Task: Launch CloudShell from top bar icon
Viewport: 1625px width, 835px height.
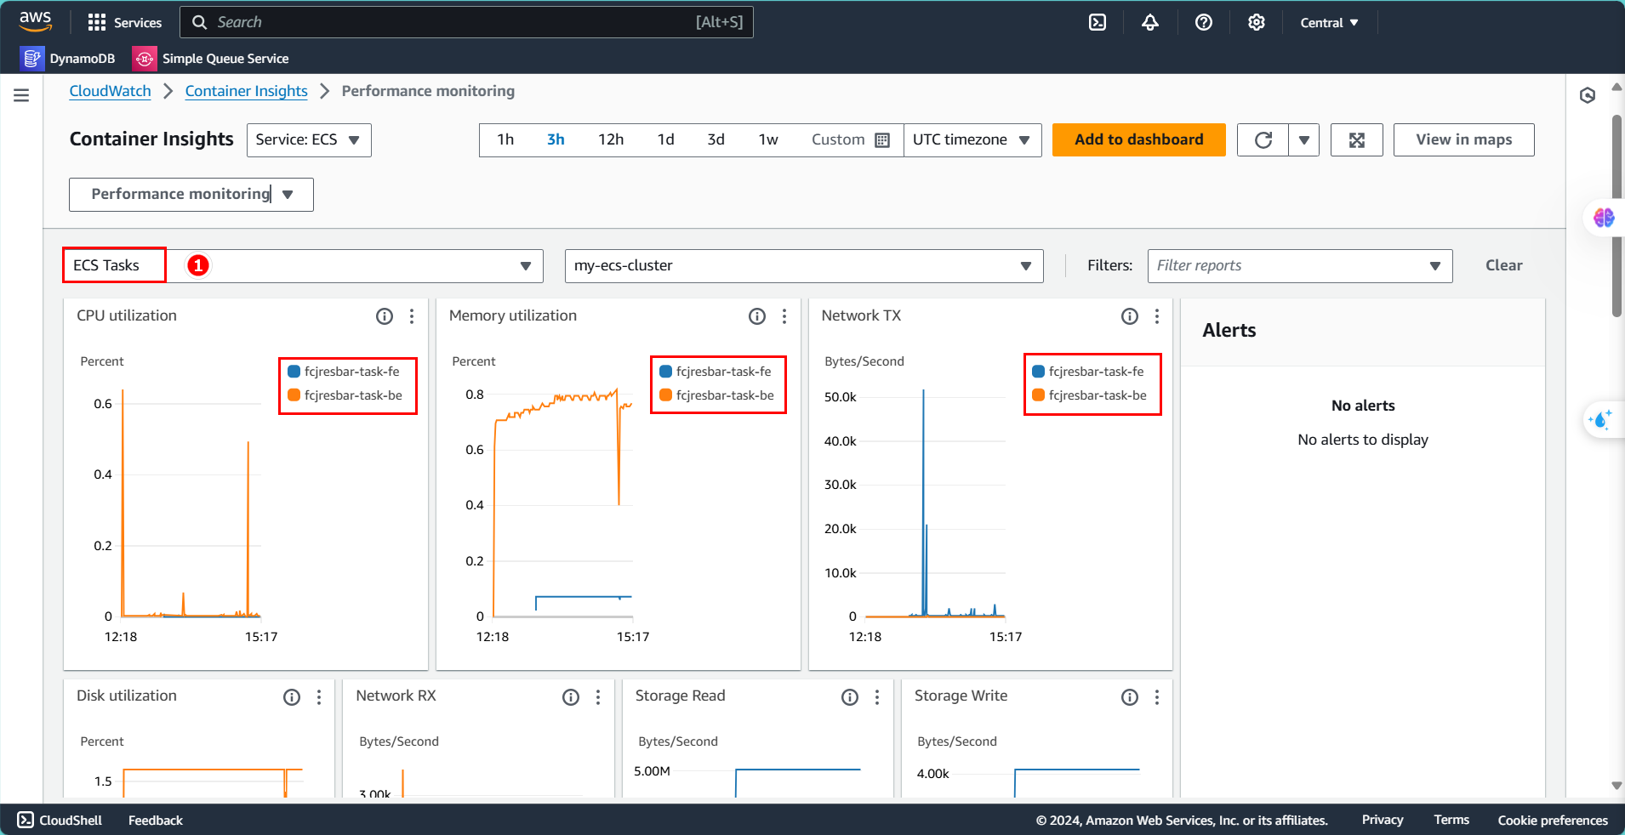Action: (x=1098, y=22)
